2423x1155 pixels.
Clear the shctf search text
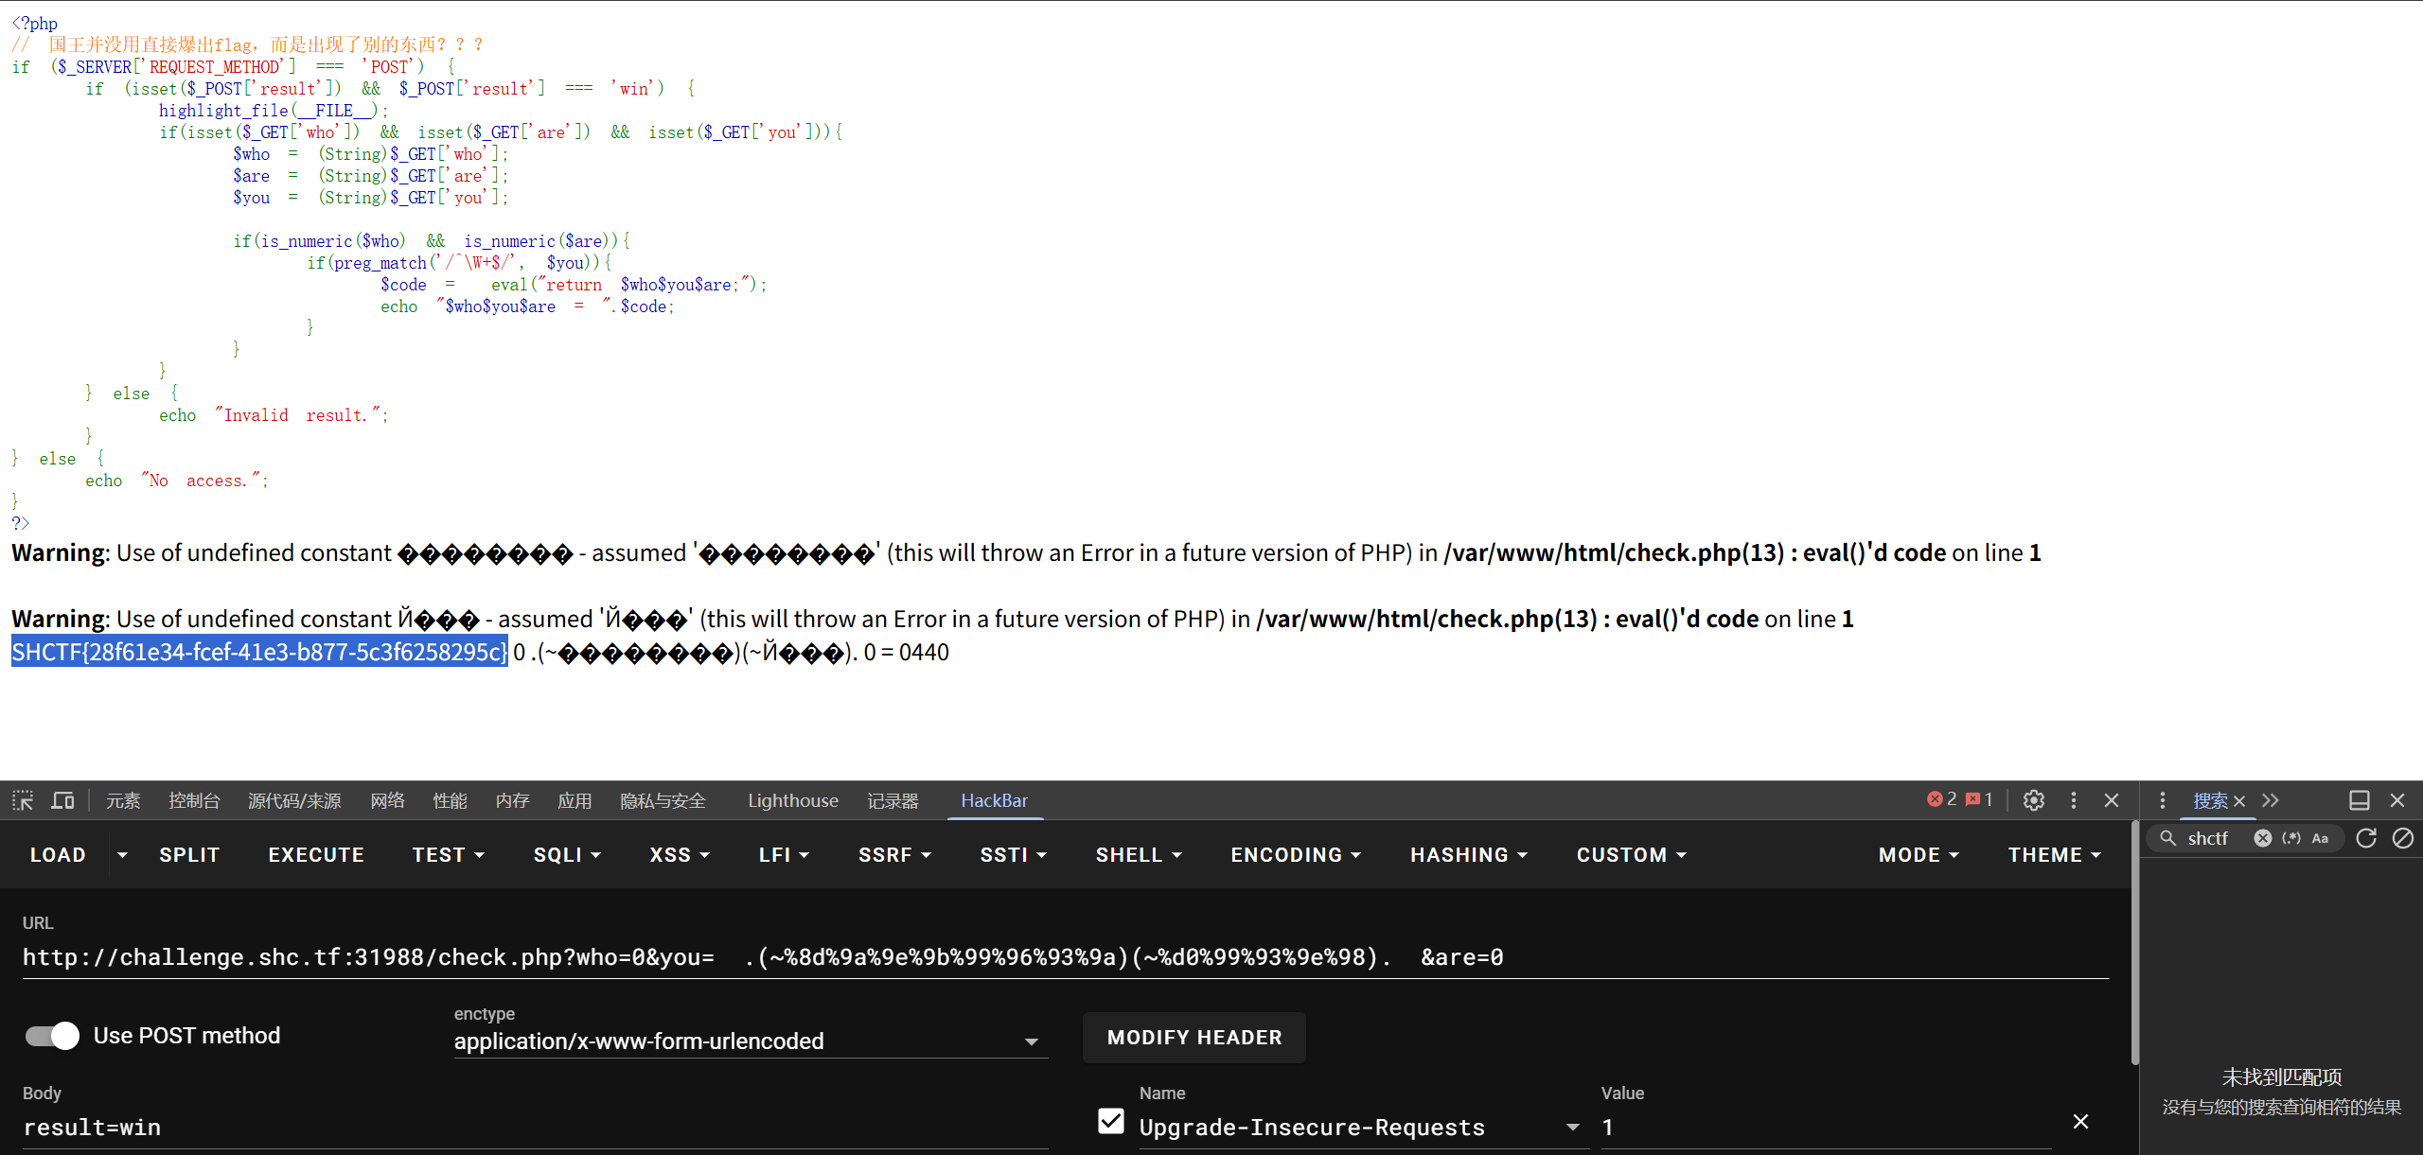(2262, 838)
